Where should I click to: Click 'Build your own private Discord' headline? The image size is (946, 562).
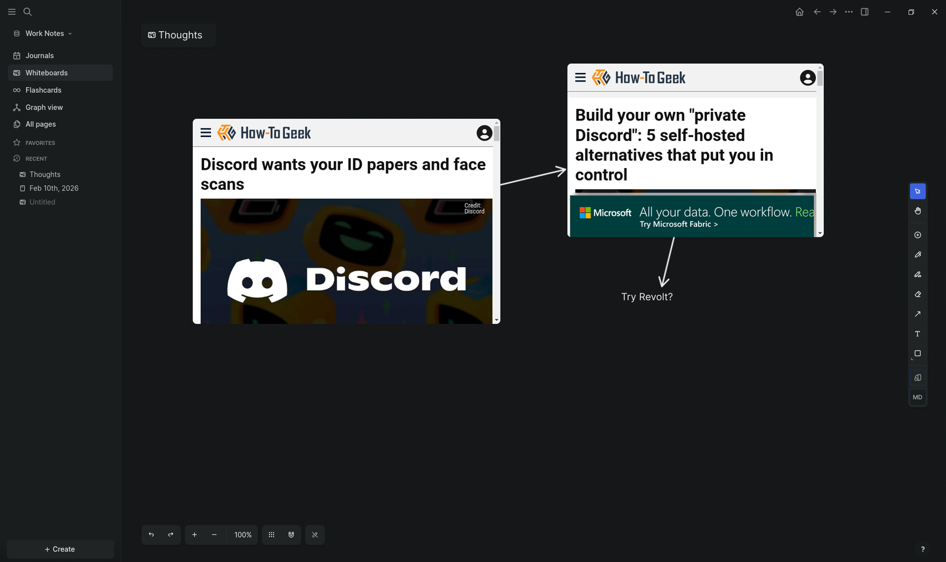[x=674, y=145]
